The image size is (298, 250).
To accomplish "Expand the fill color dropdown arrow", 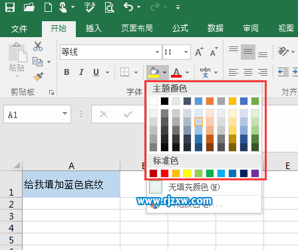I will (x=164, y=72).
